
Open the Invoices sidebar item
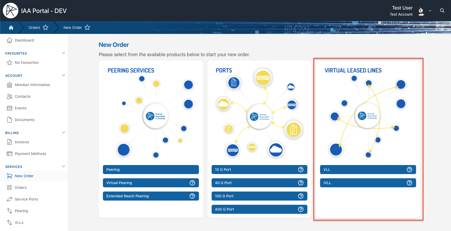(x=22, y=142)
